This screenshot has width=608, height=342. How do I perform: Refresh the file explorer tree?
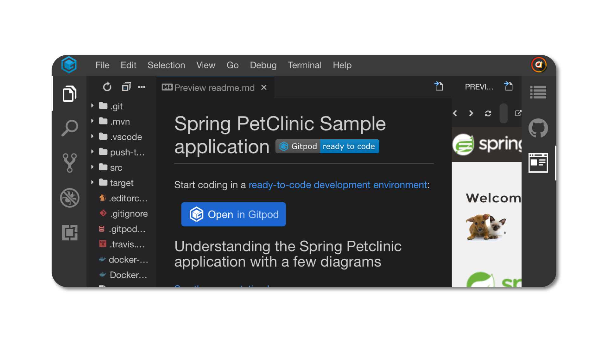107,87
